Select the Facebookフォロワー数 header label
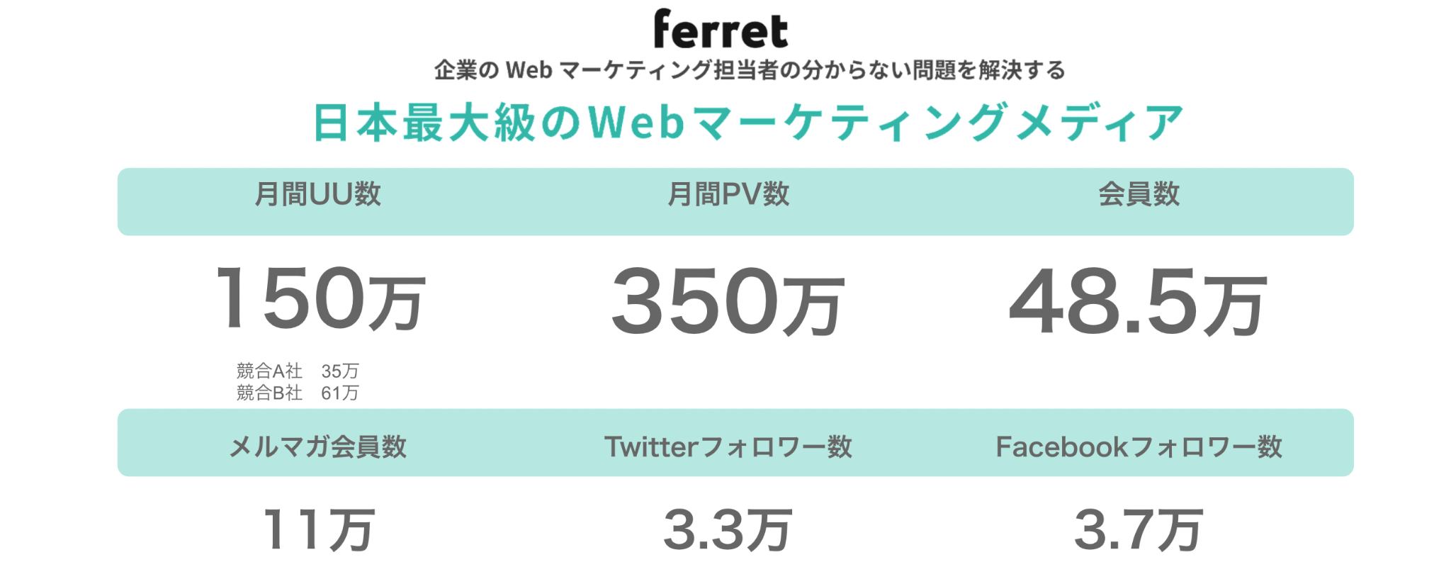The height and width of the screenshot is (579, 1451). pyautogui.click(x=1139, y=447)
